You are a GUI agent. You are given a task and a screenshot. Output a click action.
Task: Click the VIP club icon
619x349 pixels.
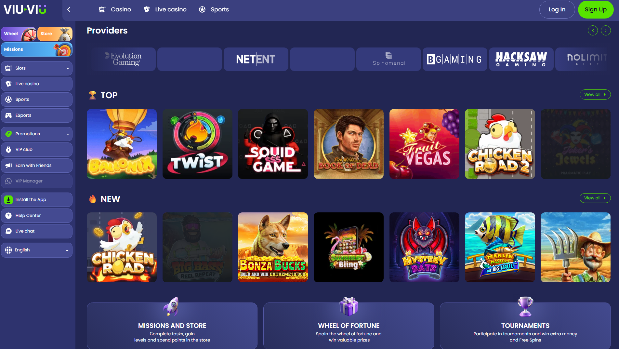[x=8, y=150]
